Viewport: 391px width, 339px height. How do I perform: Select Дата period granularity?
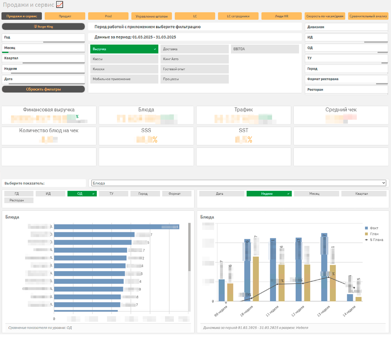(222, 193)
